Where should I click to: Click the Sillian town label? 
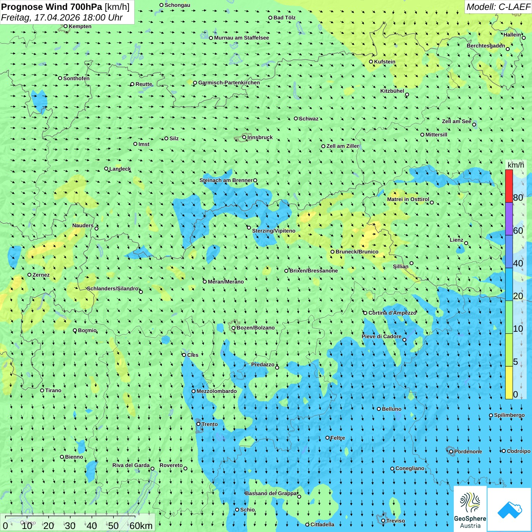(x=401, y=266)
